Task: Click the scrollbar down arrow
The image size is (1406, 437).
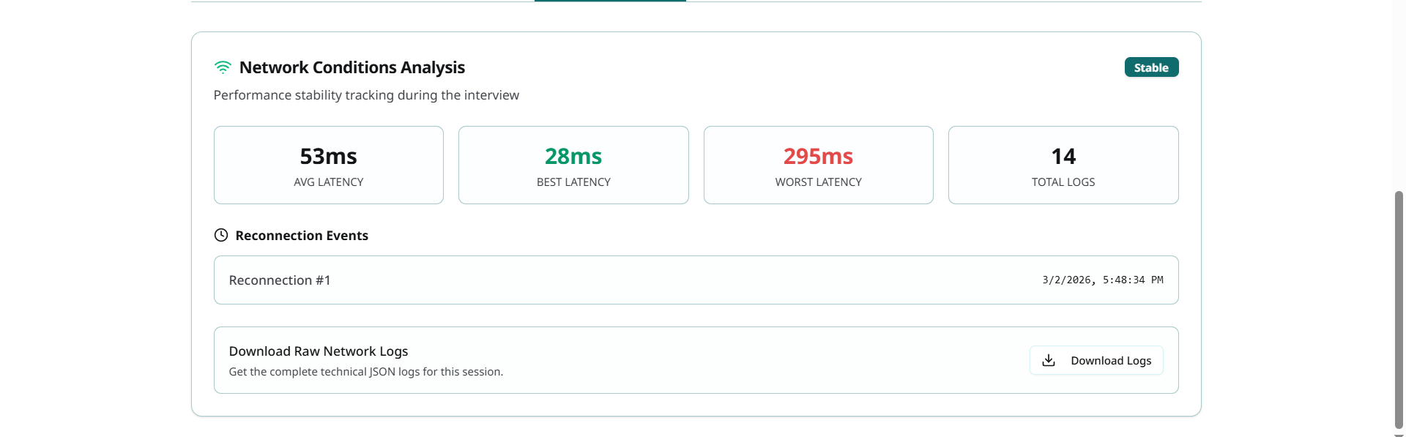Action: coord(1399,434)
